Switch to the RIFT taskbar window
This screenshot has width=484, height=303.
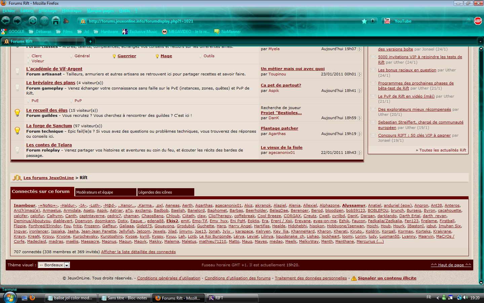click(232, 298)
